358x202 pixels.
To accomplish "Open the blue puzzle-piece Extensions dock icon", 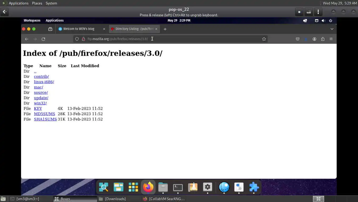I will [x=254, y=187].
